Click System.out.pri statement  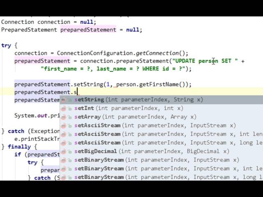point(37,116)
